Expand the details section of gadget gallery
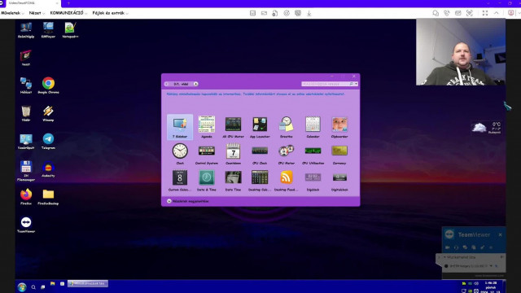This screenshot has width=521, height=293. pos(188,201)
